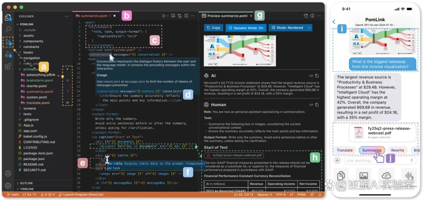This screenshot has width=423, height=200.
Task: Click the open source file icon in preview toolbar
Action: [305, 16]
